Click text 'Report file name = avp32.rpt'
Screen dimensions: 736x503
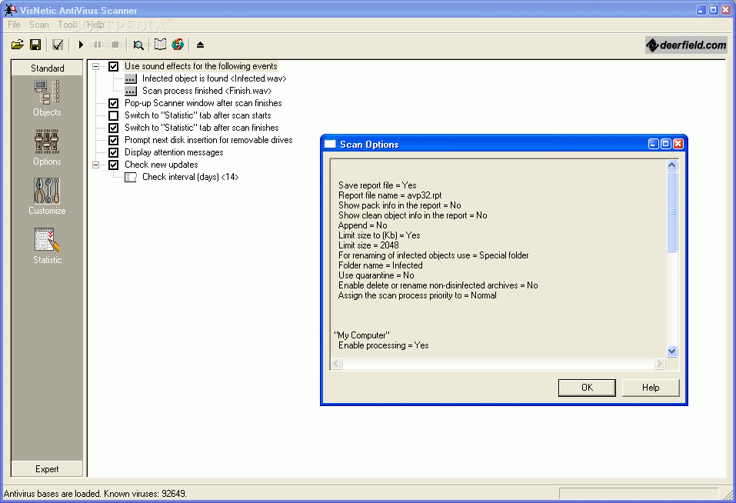point(390,195)
